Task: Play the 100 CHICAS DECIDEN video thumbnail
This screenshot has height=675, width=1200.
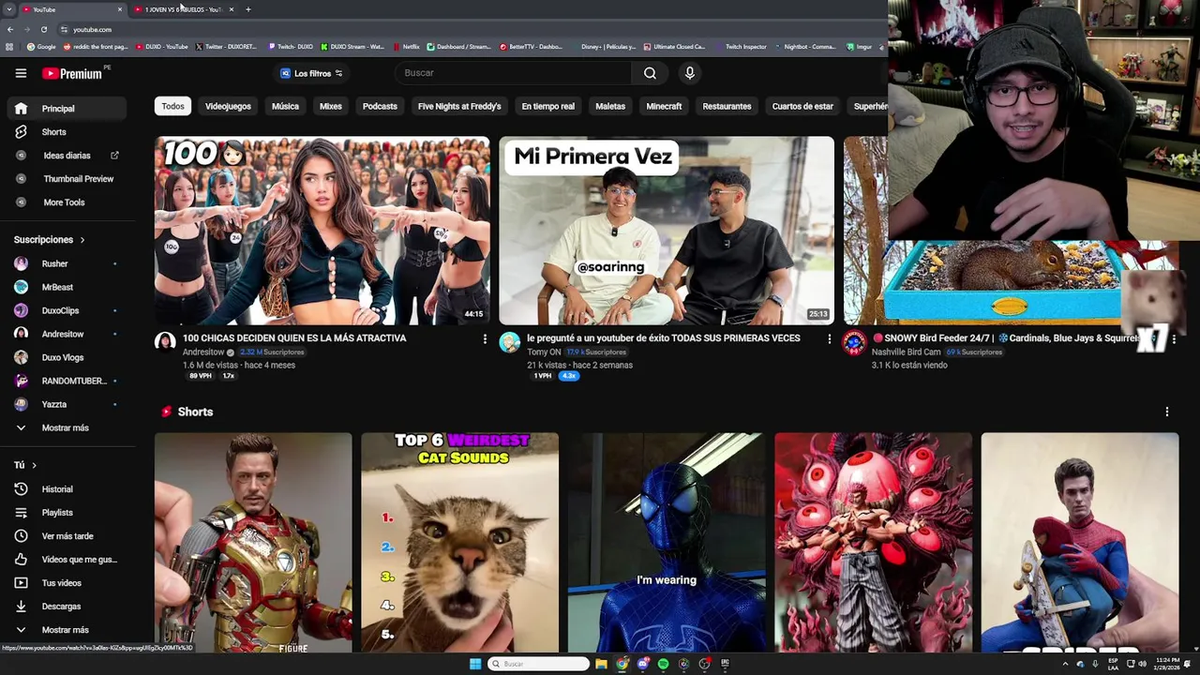Action: coord(322,231)
